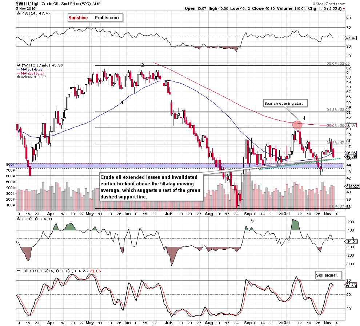Click the red 71.86 %D stochastic value

95,271
